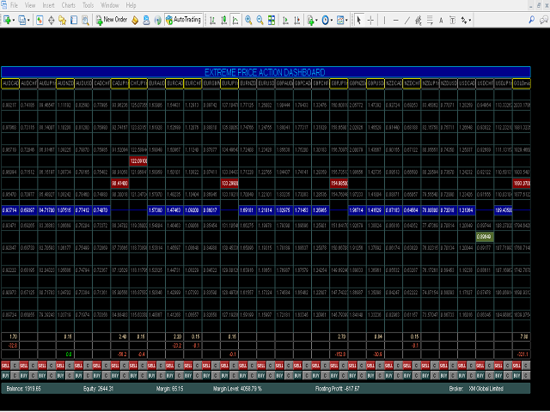
Task: Select the Text tool labeled A
Action: [x=441, y=20]
